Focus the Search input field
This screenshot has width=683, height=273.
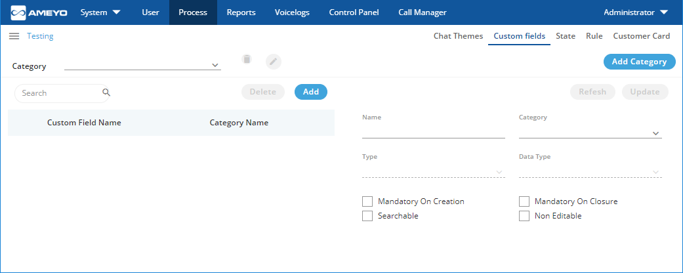(x=62, y=93)
